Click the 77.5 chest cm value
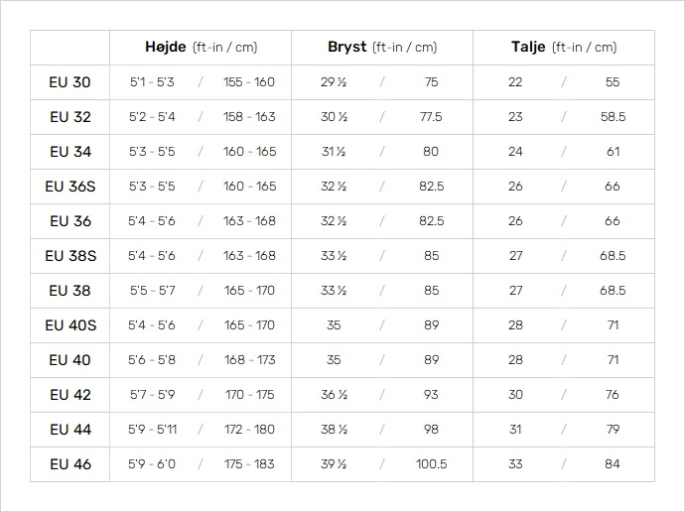This screenshot has height=512, width=685. [431, 117]
